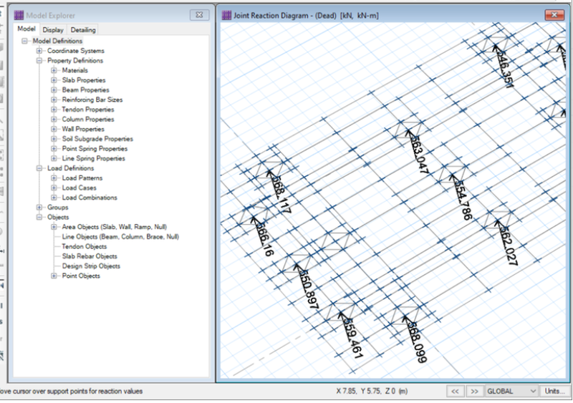The image size is (573, 403).
Task: Expand the Wall Properties node
Action: point(54,129)
